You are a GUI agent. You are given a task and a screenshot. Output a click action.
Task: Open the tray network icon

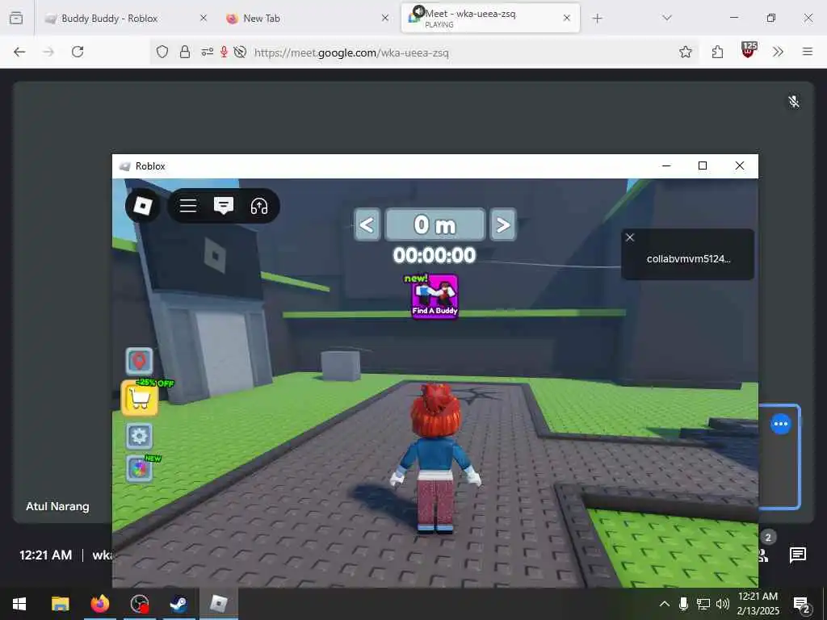click(703, 604)
